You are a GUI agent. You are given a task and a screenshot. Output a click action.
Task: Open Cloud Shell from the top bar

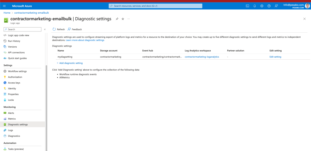click(x=247, y=6)
